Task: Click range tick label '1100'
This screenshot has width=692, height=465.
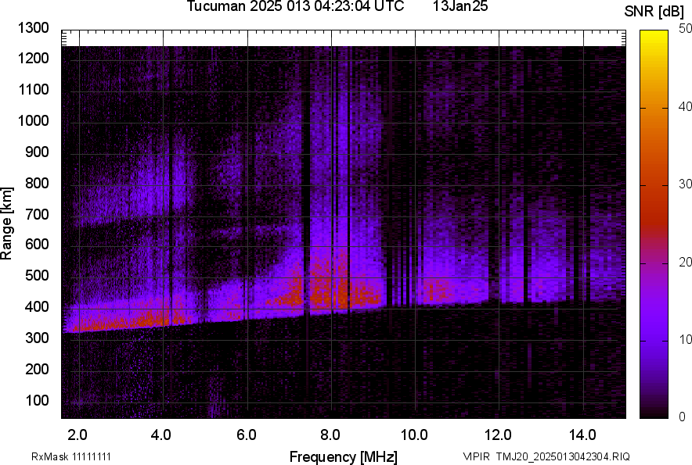Action: (x=33, y=89)
